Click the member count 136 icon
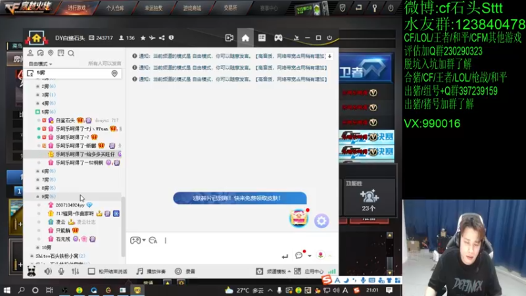The height and width of the screenshot is (296, 526). tap(127, 38)
